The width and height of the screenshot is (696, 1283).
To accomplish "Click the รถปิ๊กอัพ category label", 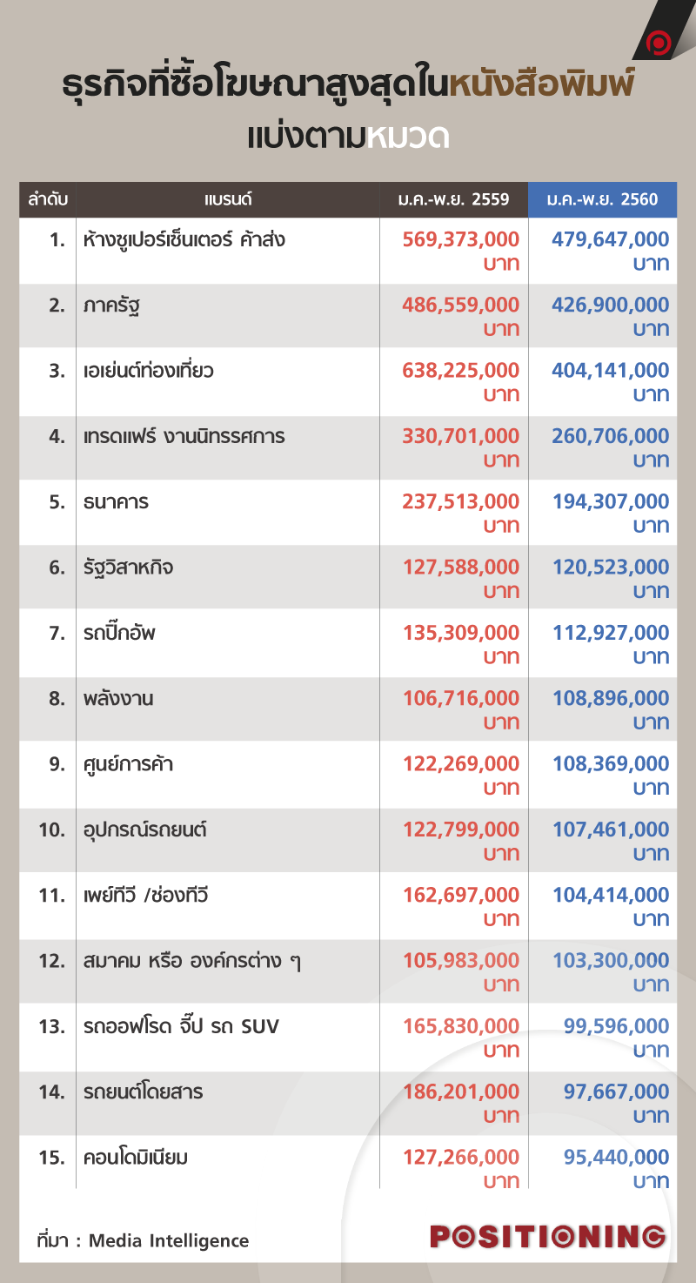I will (x=119, y=632).
